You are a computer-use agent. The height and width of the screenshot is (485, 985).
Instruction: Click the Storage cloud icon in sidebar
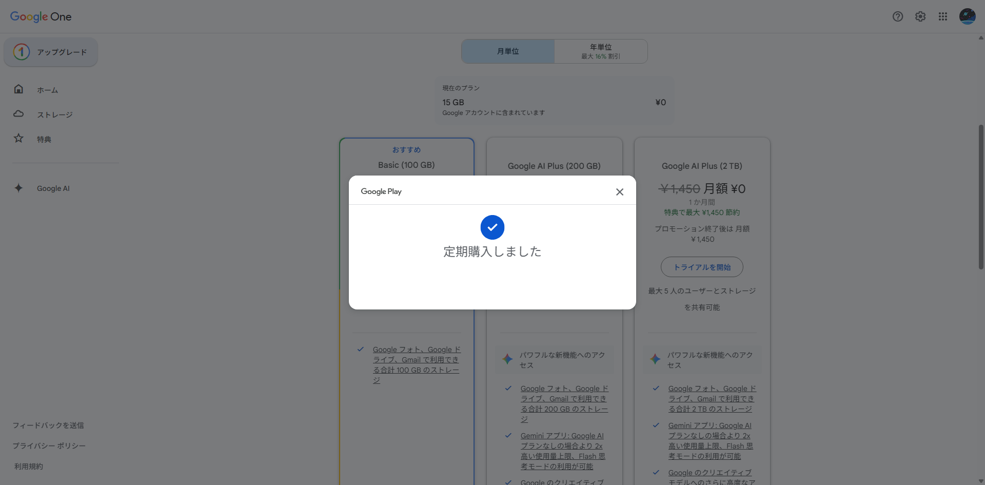click(18, 114)
